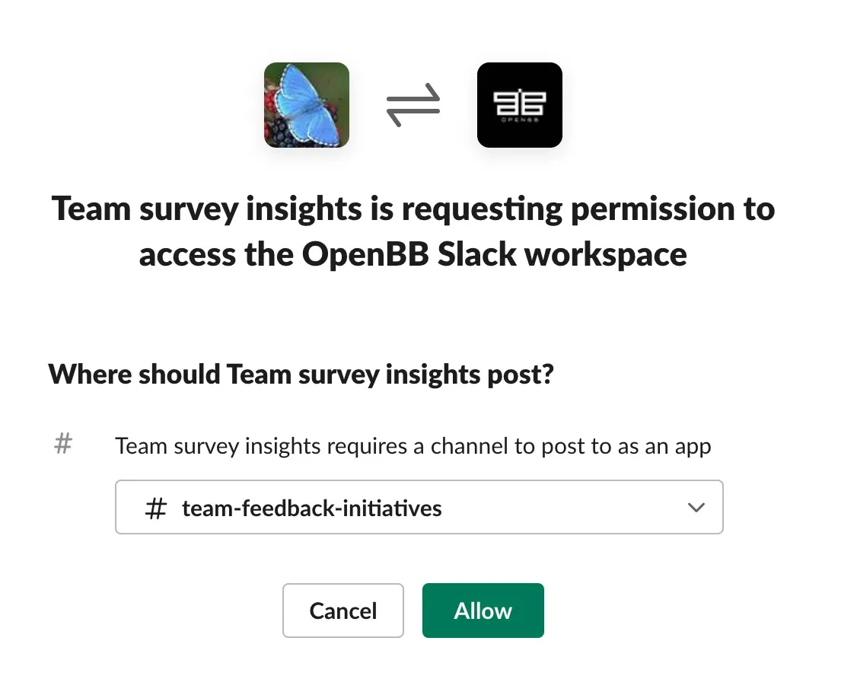The height and width of the screenshot is (676, 857).
Task: Click the chevron arrow in the channel selector
Action: tap(696, 507)
